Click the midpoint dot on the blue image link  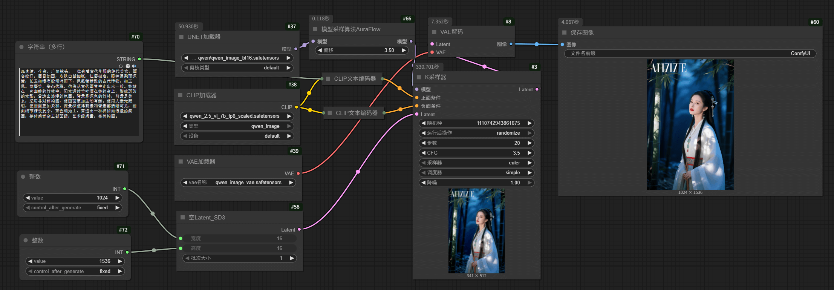coord(537,44)
